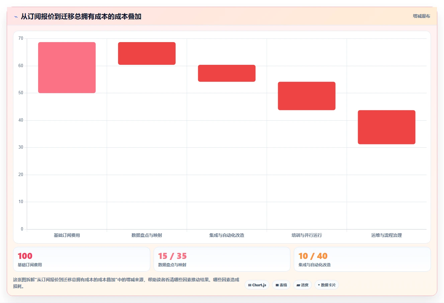Click the x-axis label 培训与并行运行
This screenshot has height=303, width=444.
(x=307, y=235)
